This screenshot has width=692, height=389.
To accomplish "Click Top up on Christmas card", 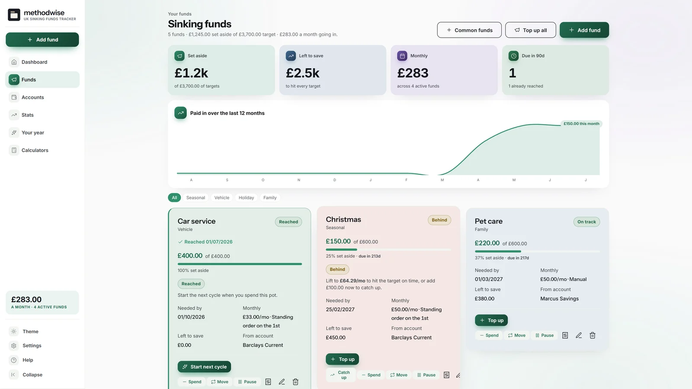I will [x=343, y=359].
